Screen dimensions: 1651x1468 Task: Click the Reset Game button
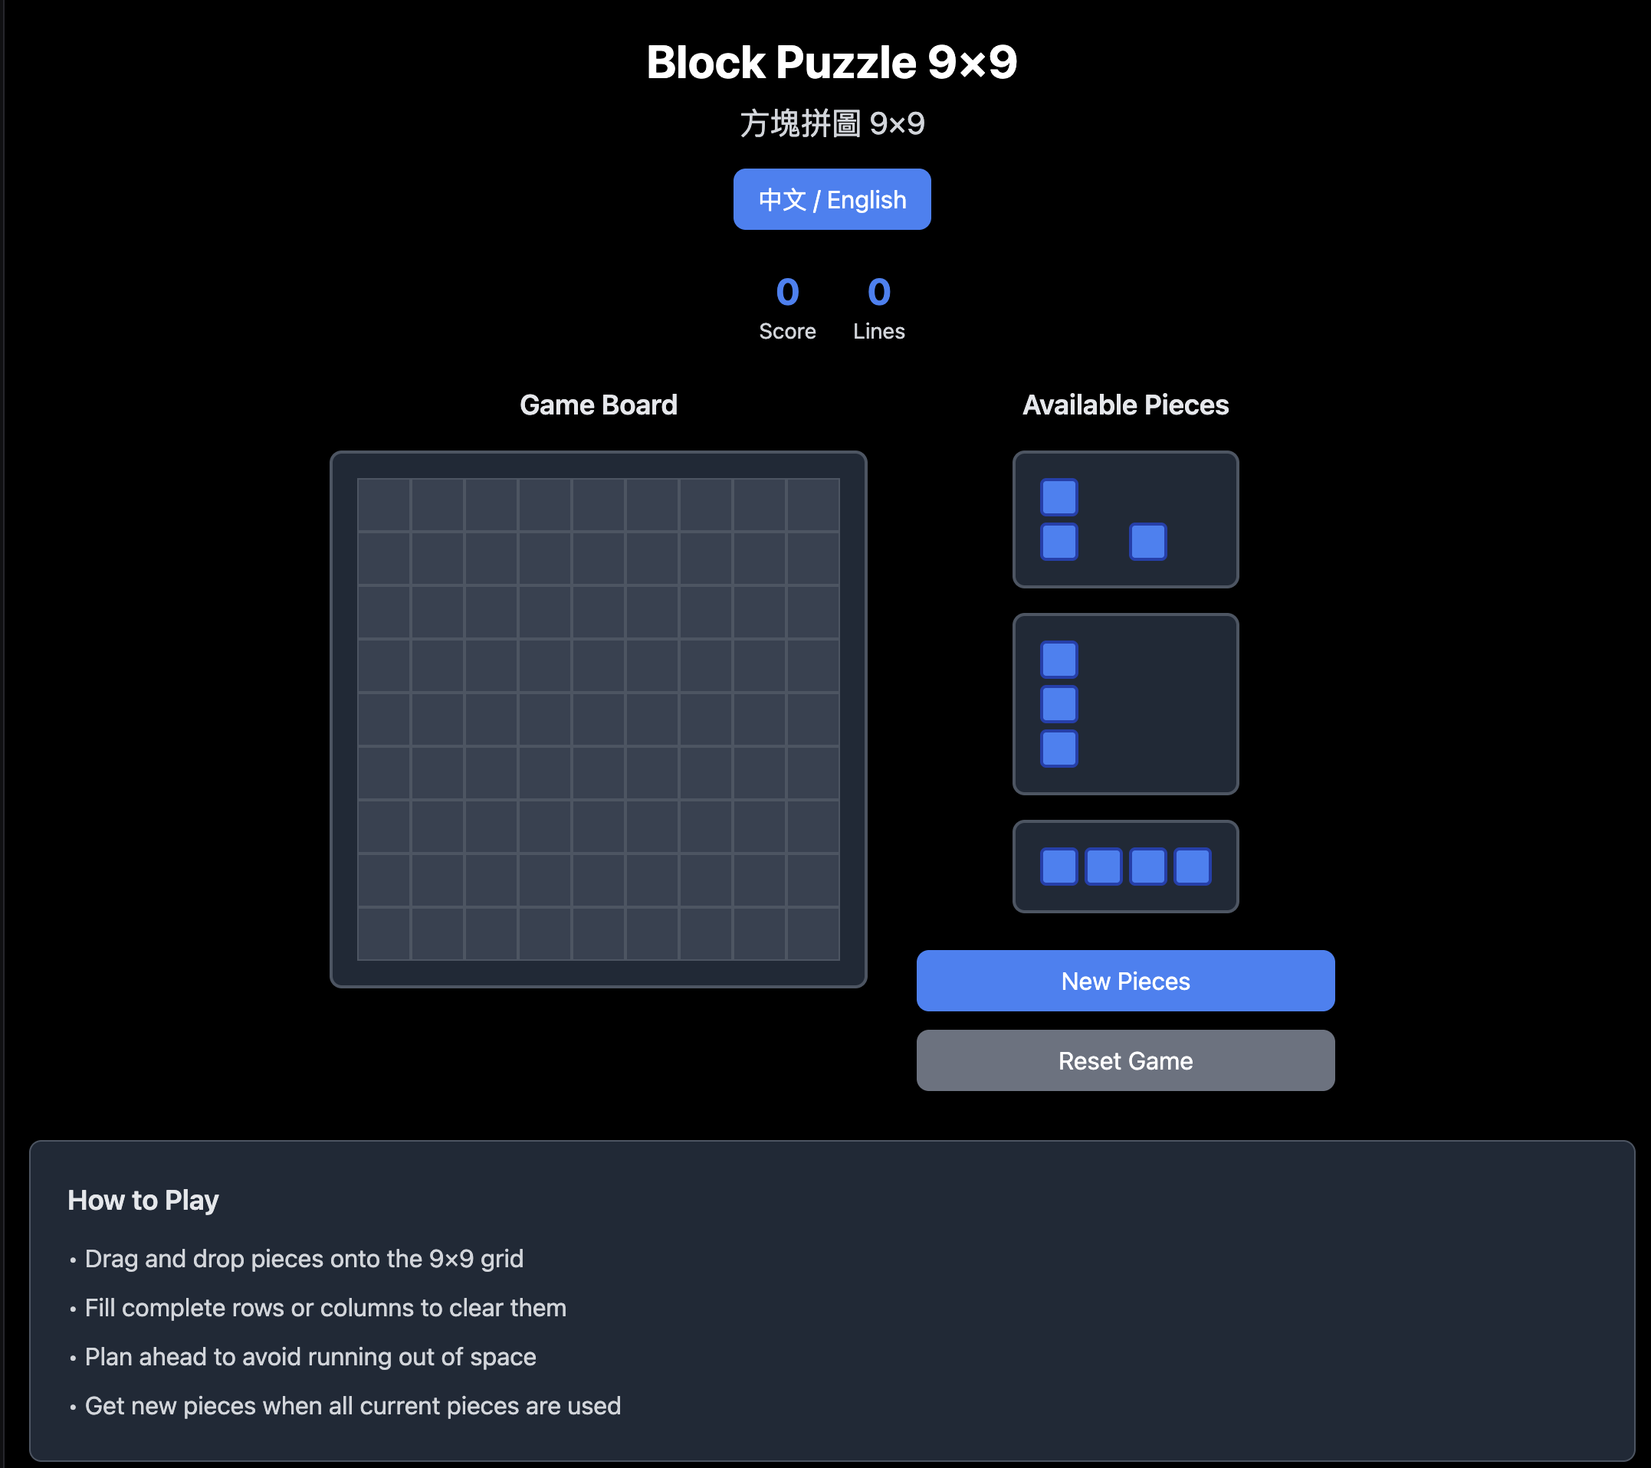pos(1125,1060)
